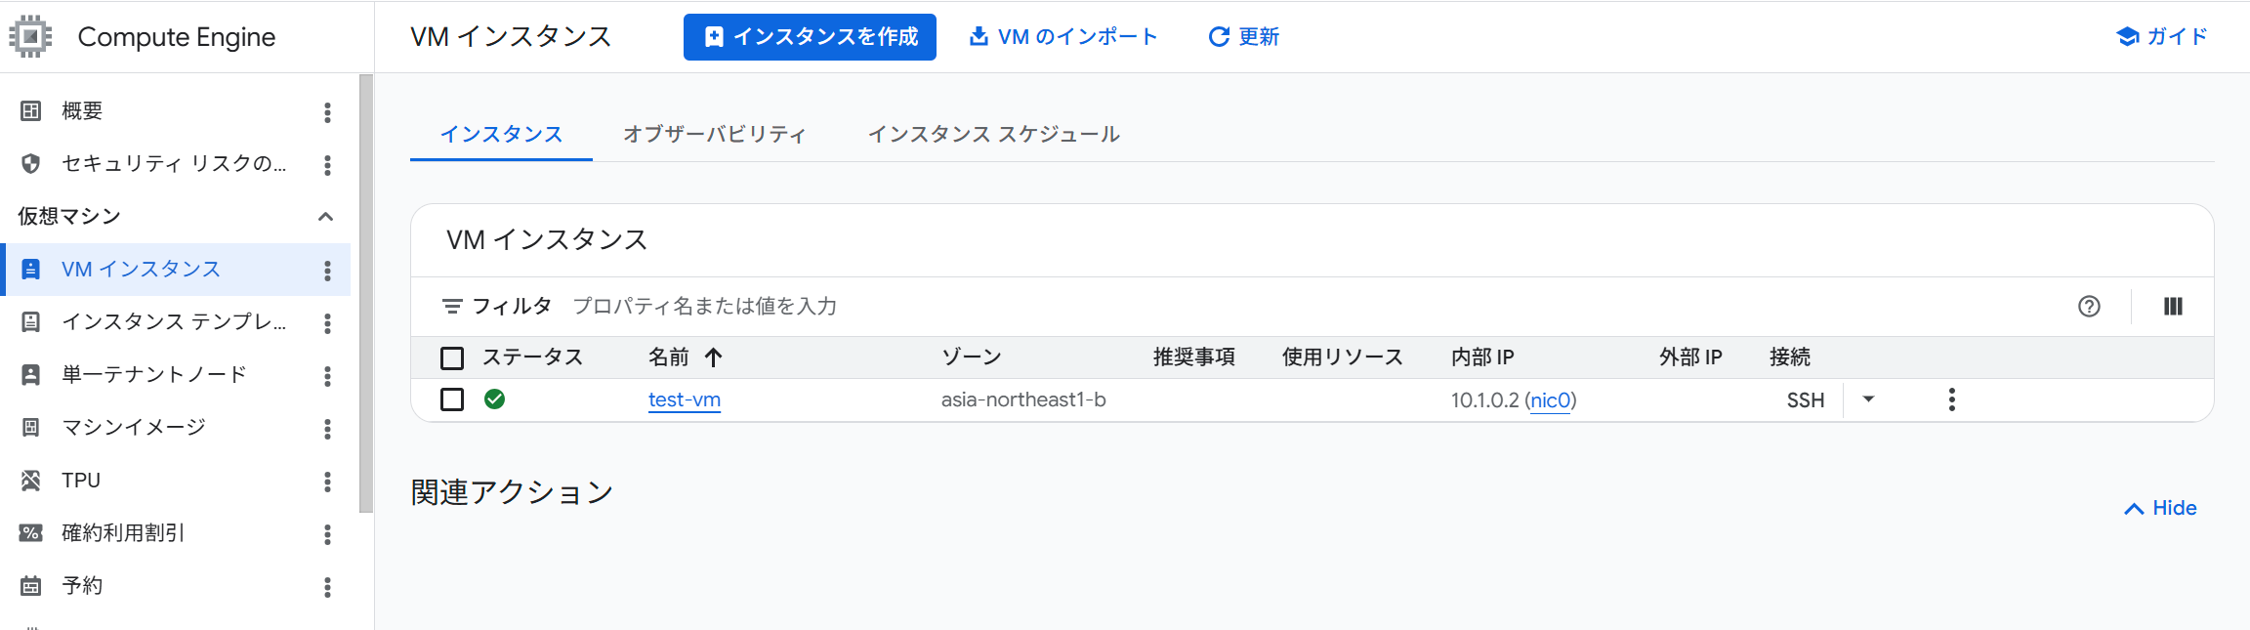The image size is (2250, 630).
Task: Click the VM のインポート button
Action: [1062, 37]
